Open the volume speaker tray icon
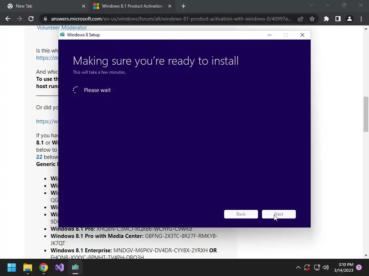Viewport: 369px width, 276px height. (x=326, y=267)
